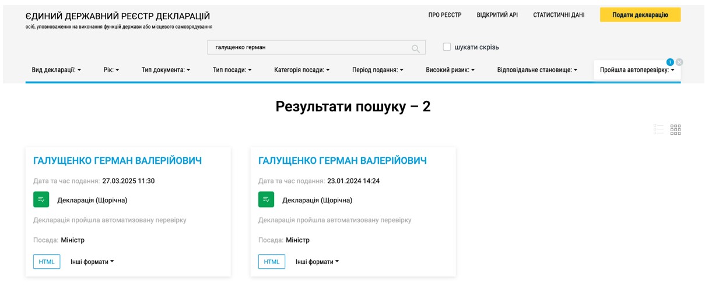The image size is (705, 288).
Task: Open СТАТИСТИЧНІ ДАНІ section
Action: (x=558, y=15)
